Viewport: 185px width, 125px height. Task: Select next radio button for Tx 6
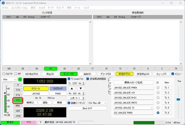coord(158,113)
